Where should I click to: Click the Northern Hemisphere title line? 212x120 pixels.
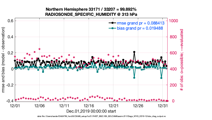pos(91,9)
